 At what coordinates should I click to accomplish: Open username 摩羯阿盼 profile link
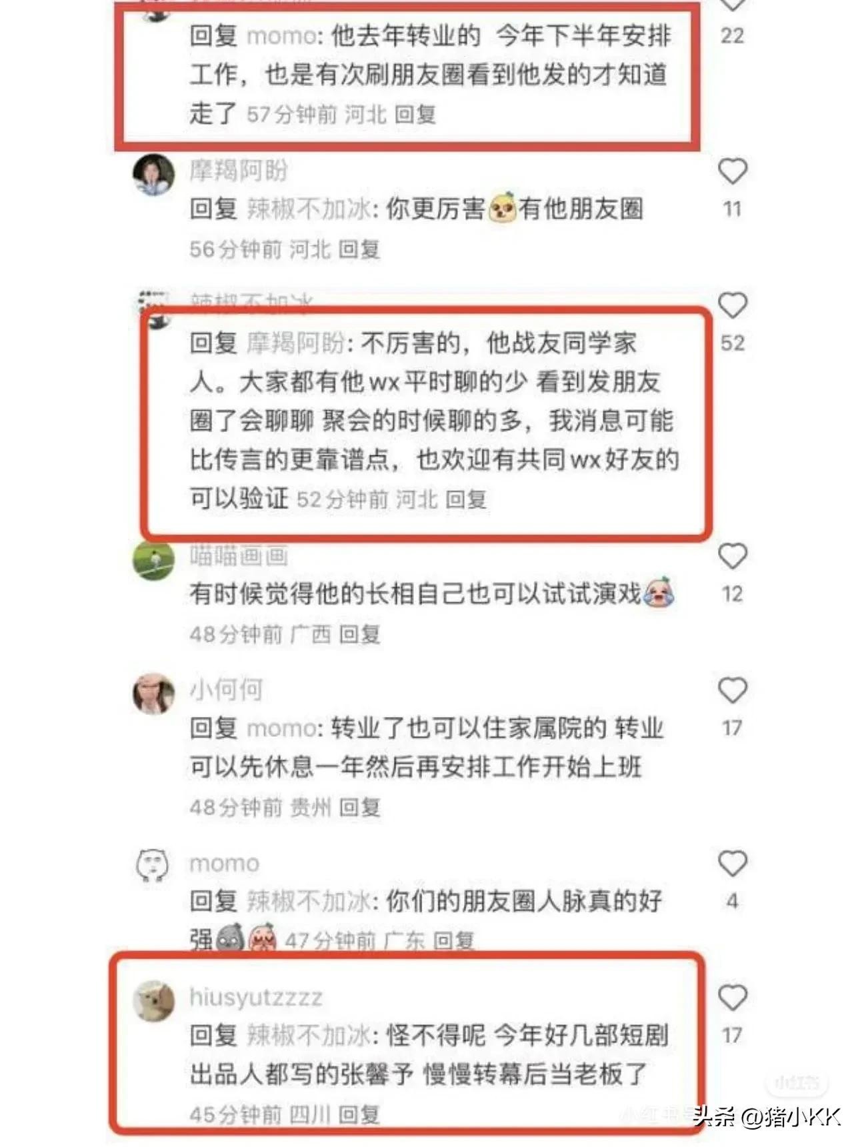click(239, 170)
